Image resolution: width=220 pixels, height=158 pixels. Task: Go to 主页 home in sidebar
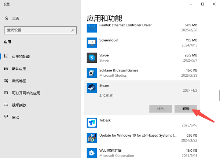click(x=15, y=18)
